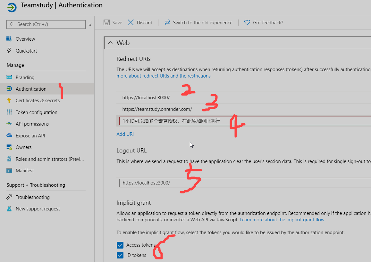Click the Troubleshooting wrench icon

tap(9, 197)
